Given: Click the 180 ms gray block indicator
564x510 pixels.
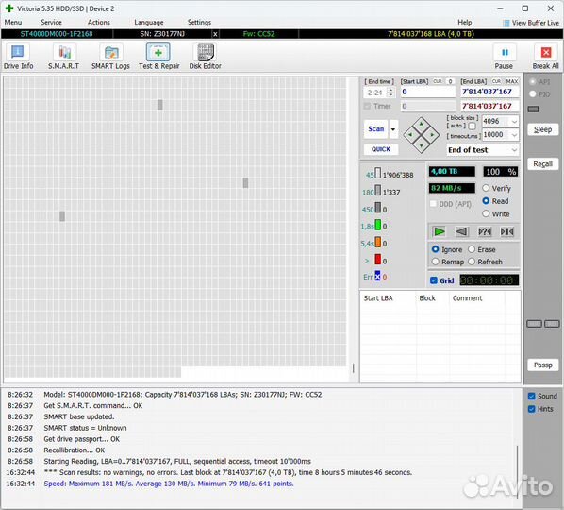Looking at the screenshot, I should 377,190.
